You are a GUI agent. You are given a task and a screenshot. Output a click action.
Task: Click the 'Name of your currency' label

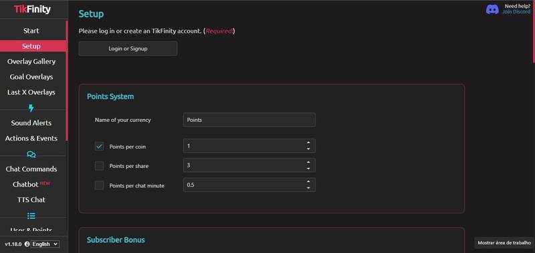point(123,120)
